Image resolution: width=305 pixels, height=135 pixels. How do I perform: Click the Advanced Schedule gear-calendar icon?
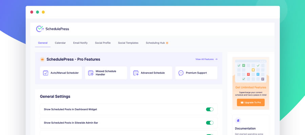point(136,73)
